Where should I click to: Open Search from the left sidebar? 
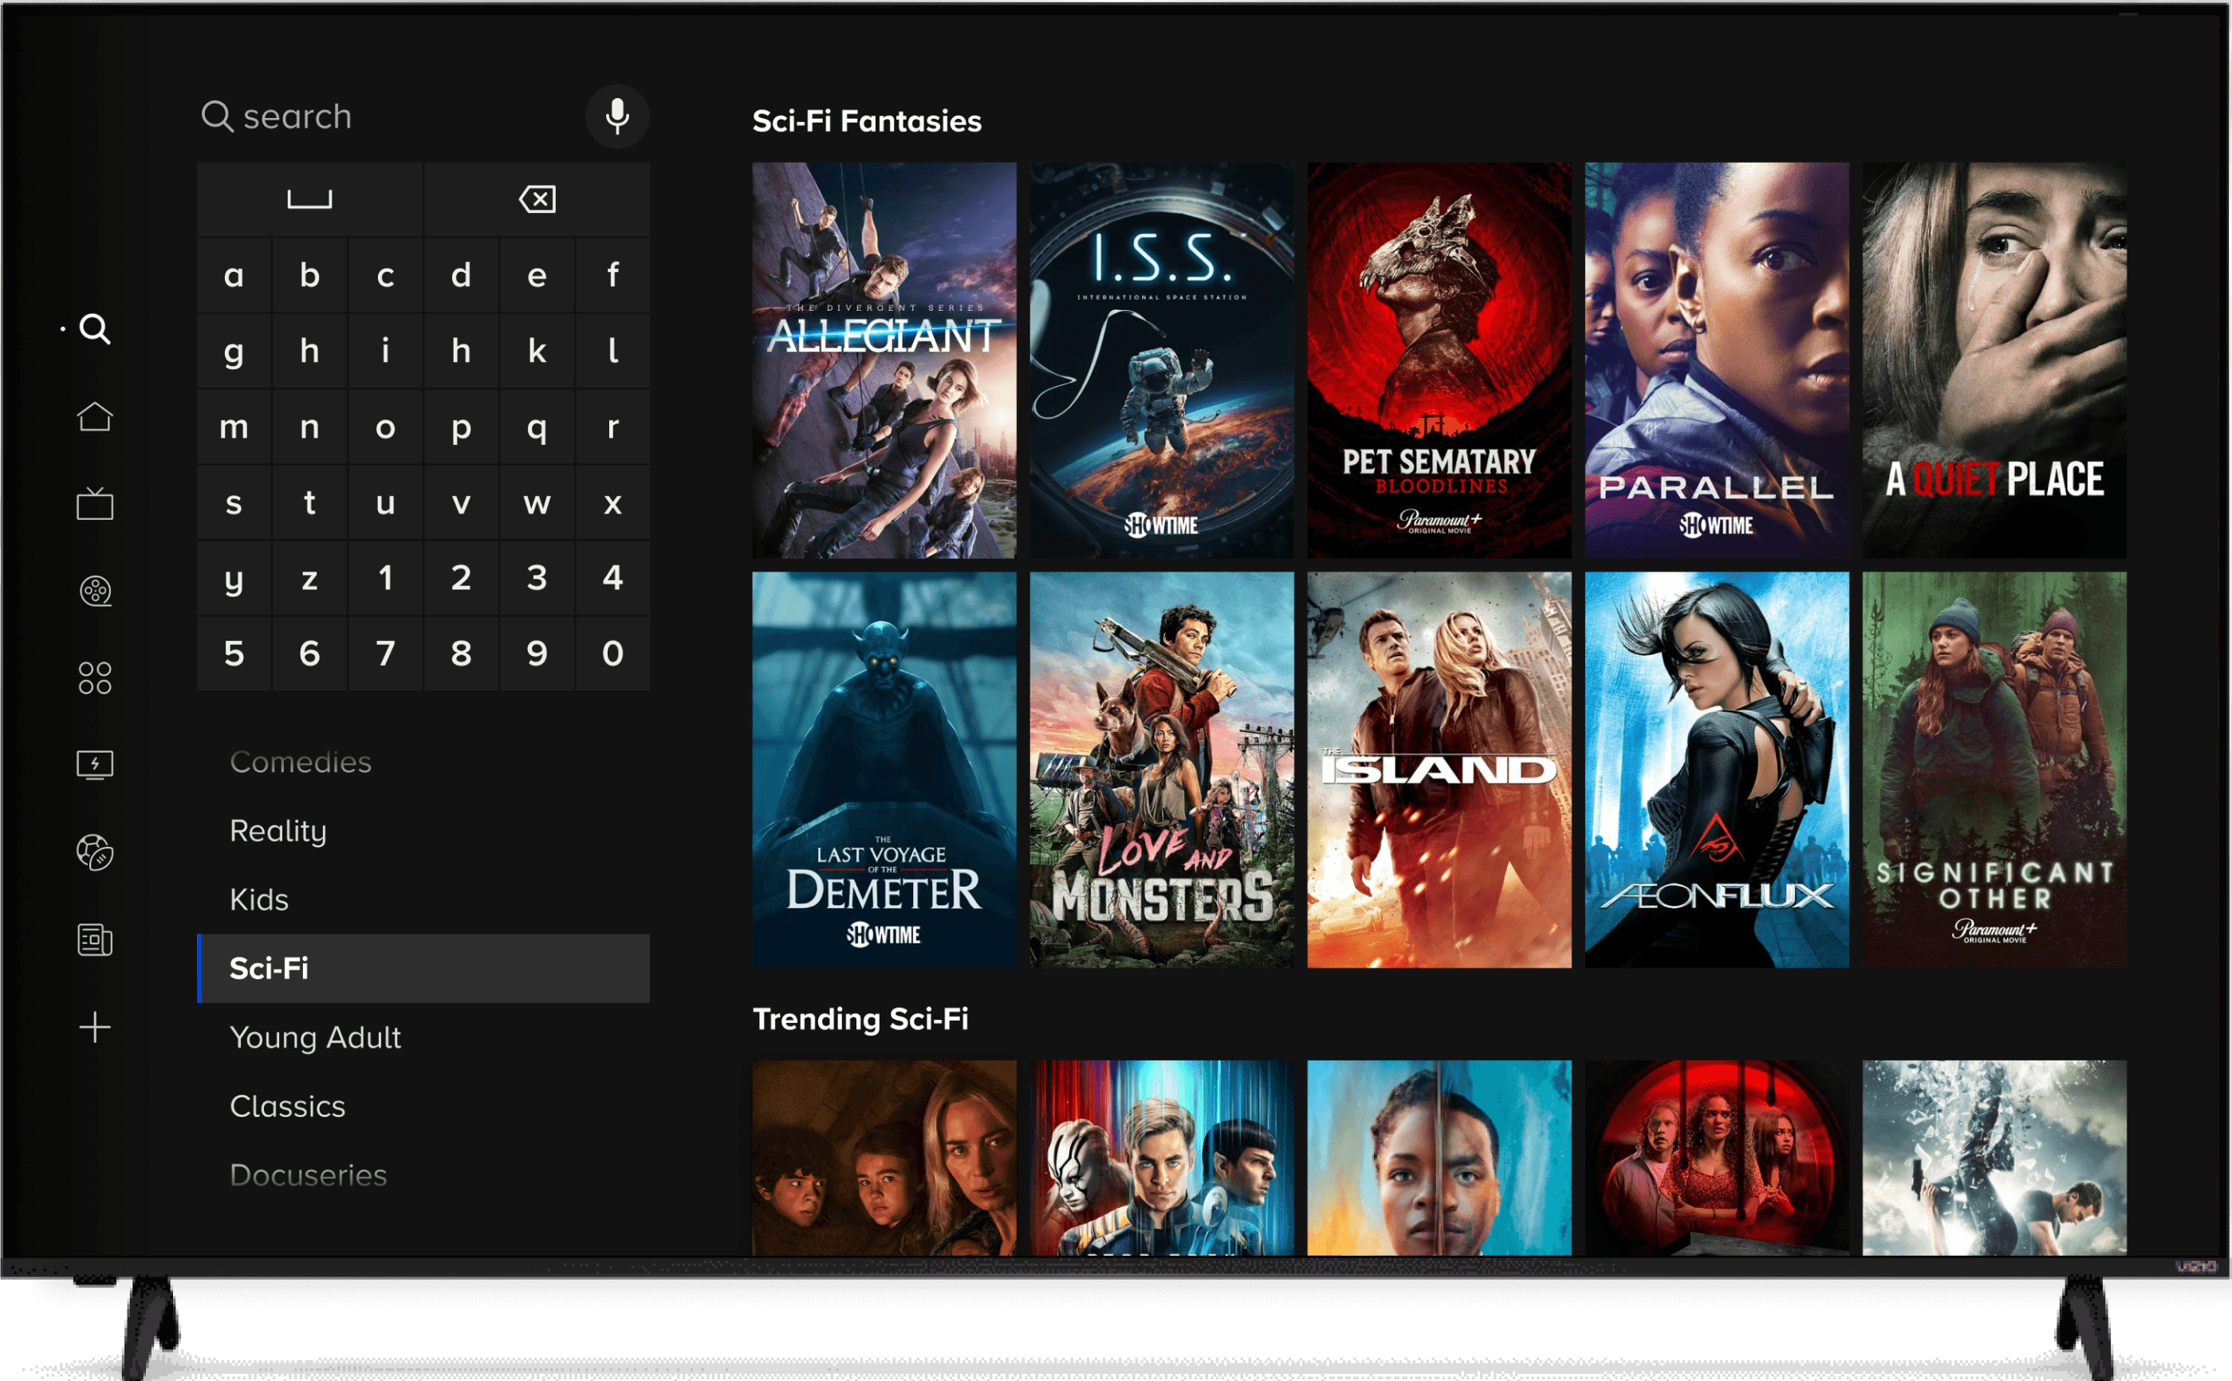point(94,329)
